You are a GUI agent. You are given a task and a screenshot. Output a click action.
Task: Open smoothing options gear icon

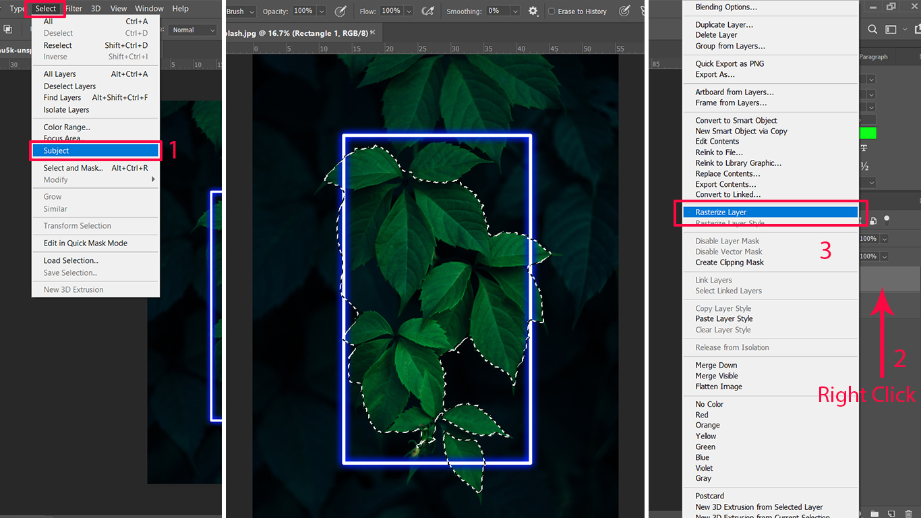[x=533, y=11]
